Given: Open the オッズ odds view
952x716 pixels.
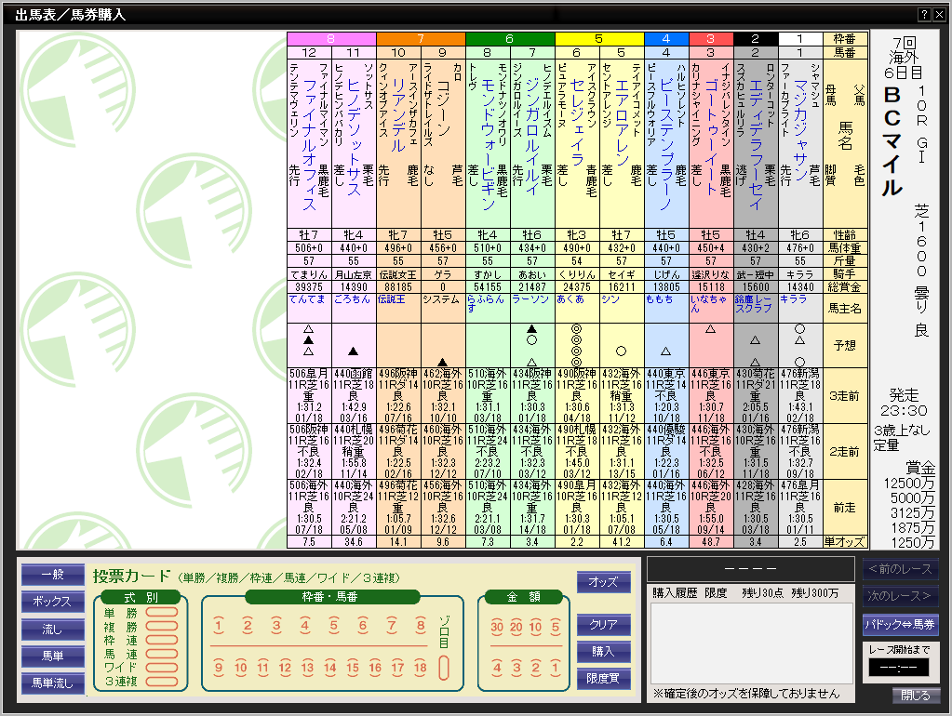Looking at the screenshot, I should coord(604,582).
